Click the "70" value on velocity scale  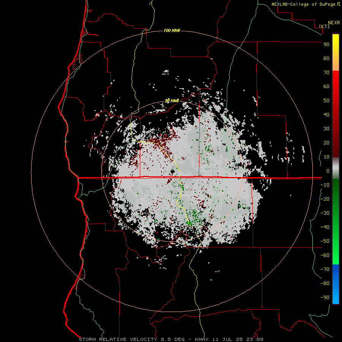pos(326,73)
